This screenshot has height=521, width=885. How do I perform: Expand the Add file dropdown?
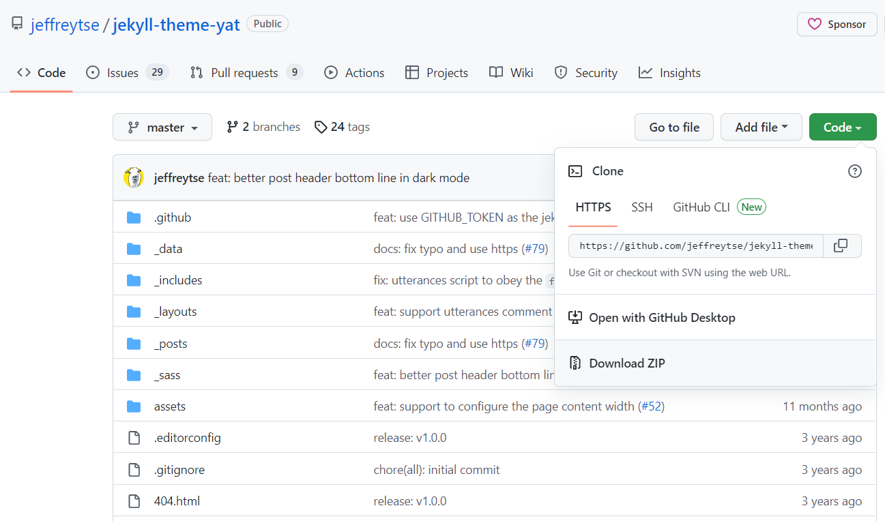(x=761, y=128)
